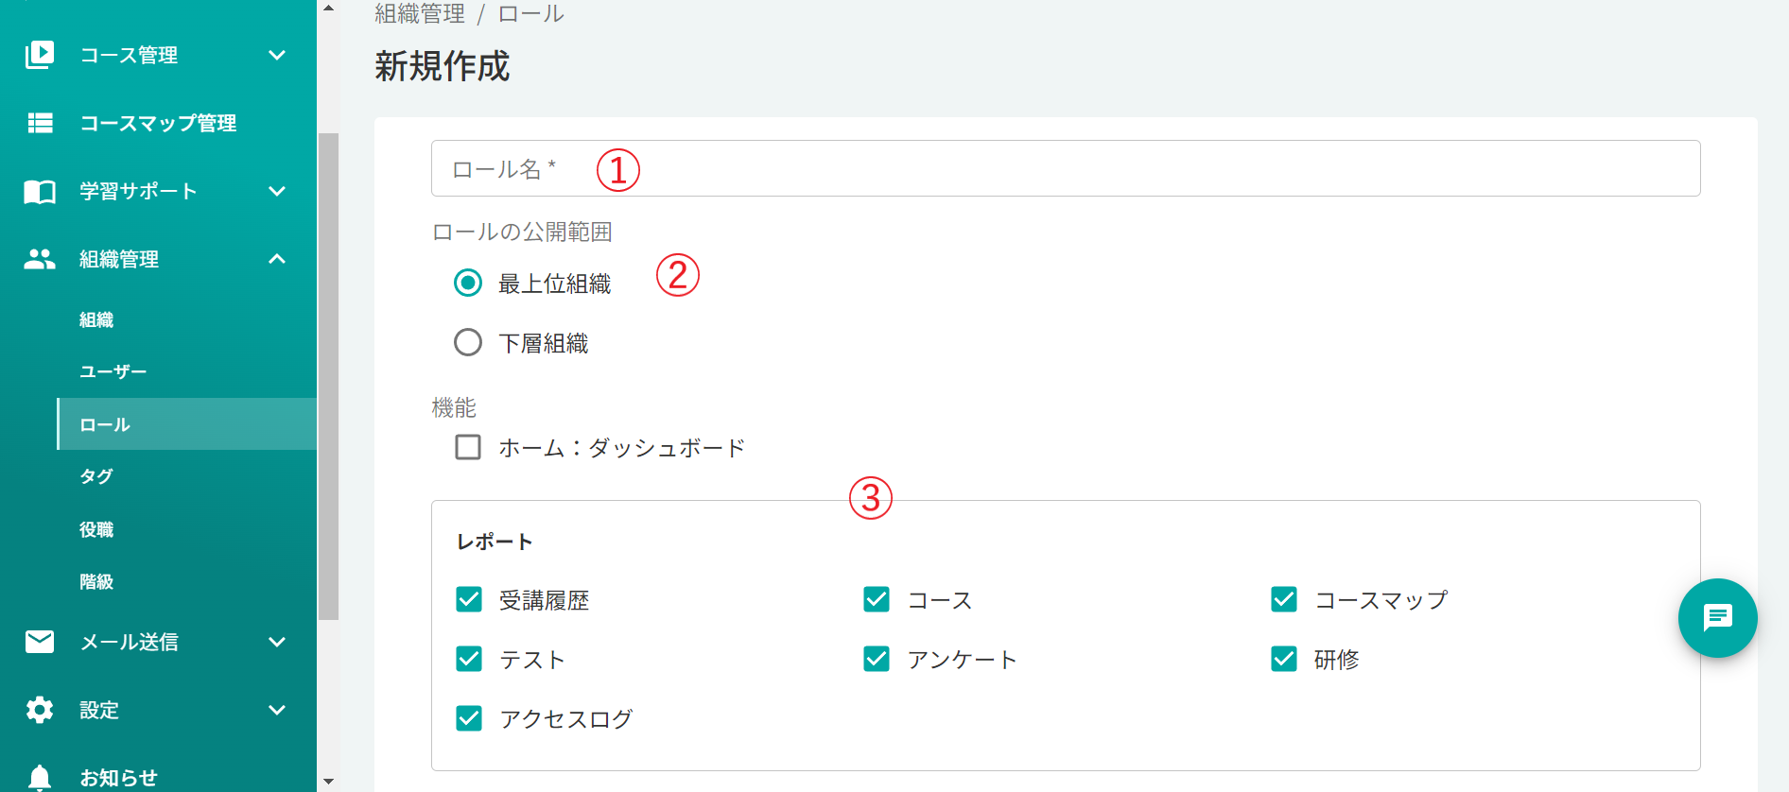Select the 最上位組織 radio button
1789x792 pixels.
[468, 283]
